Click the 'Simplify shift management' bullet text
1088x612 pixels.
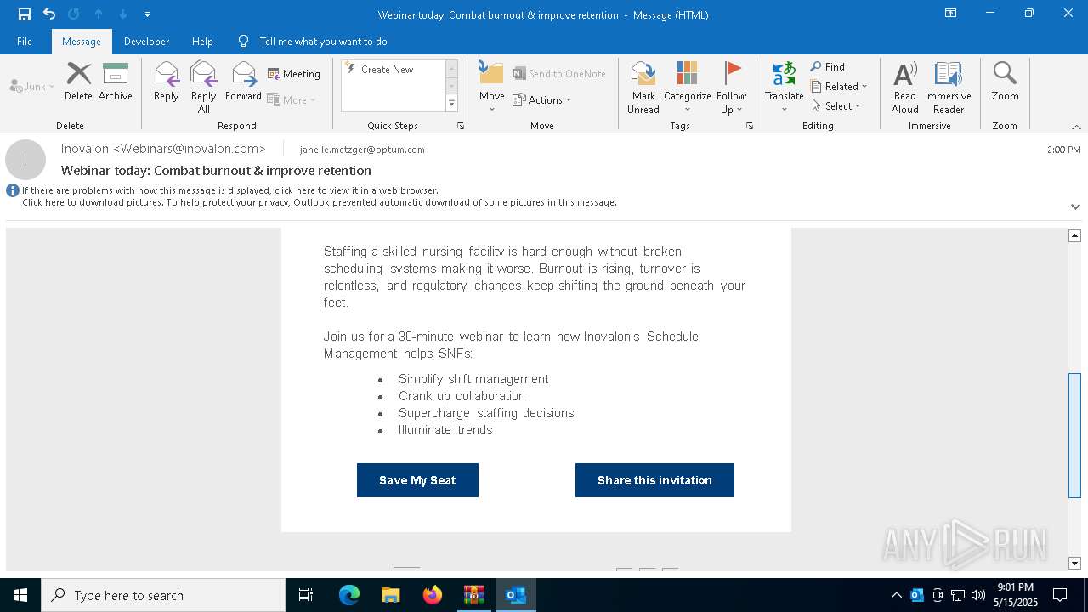pos(473,379)
